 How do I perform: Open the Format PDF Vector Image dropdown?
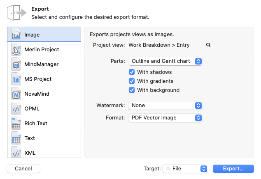pyautogui.click(x=165, y=118)
